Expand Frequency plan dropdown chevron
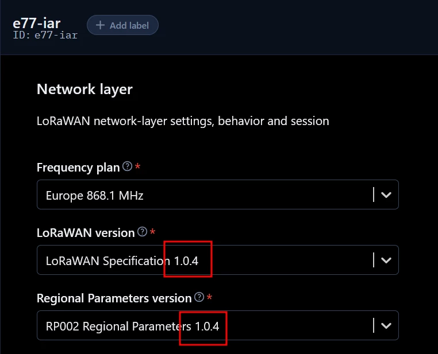Image resolution: width=438 pixels, height=354 pixels. point(386,194)
